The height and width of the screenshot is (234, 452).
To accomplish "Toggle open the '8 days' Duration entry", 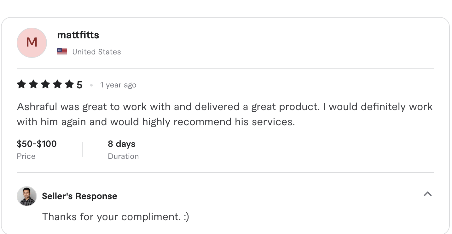I will pyautogui.click(x=121, y=144).
